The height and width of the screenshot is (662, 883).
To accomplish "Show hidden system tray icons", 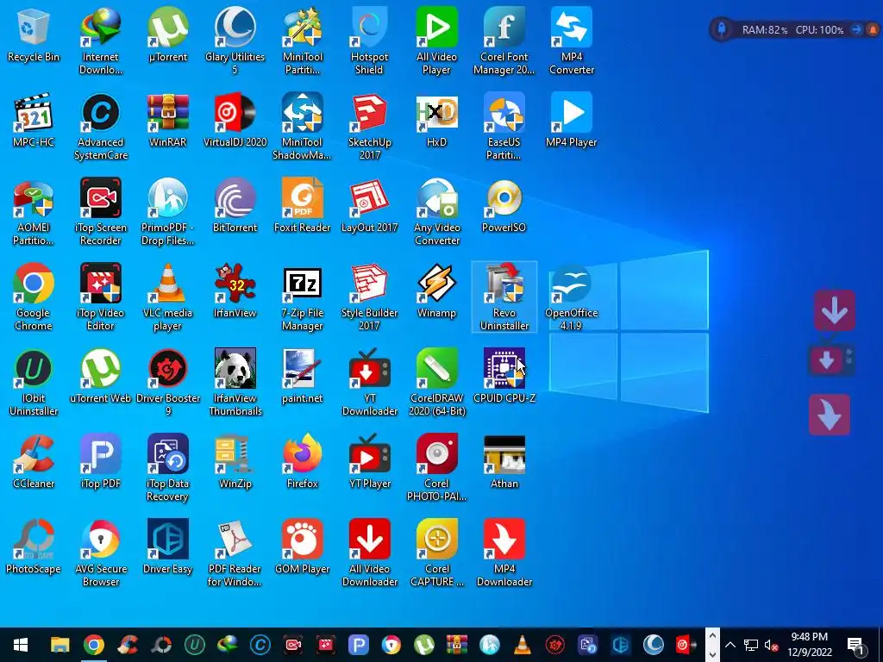I will click(x=730, y=645).
